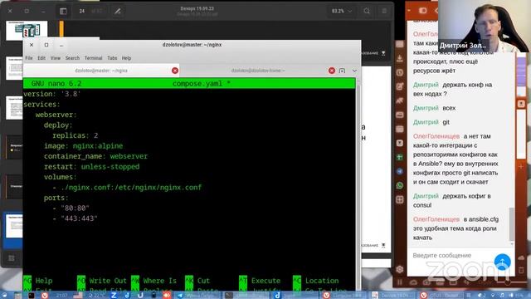Click the chat message 'git' from Дмитрий
531x299 pixels.
446,122
